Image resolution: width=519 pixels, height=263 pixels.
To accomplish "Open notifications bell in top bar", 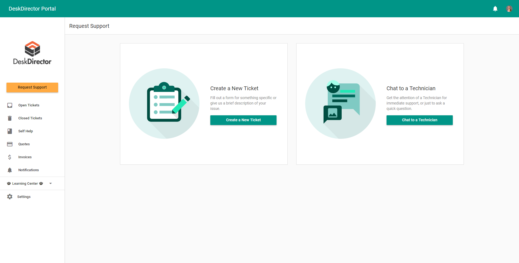I will 495,9.
